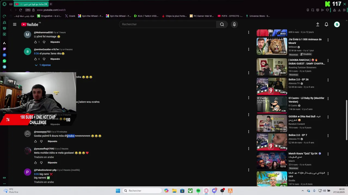
Task: Reply to @Muhammad050's comment
Action: pos(55,42)
